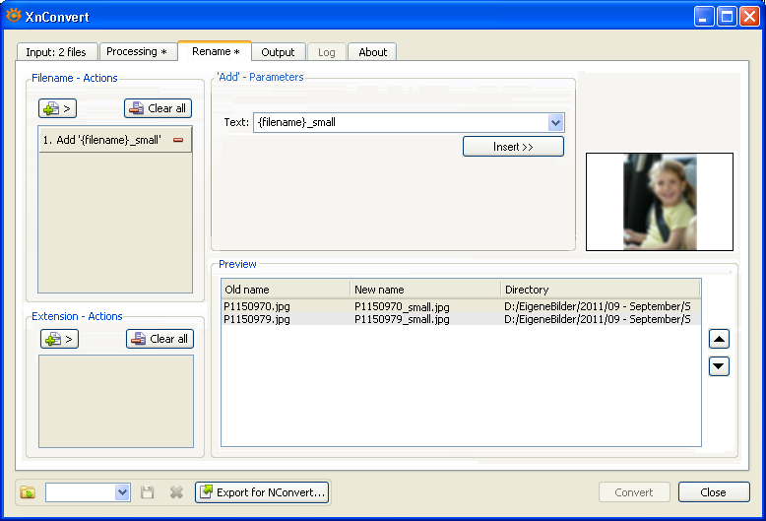
Task: Switch to the Processing tab
Action: click(x=137, y=52)
